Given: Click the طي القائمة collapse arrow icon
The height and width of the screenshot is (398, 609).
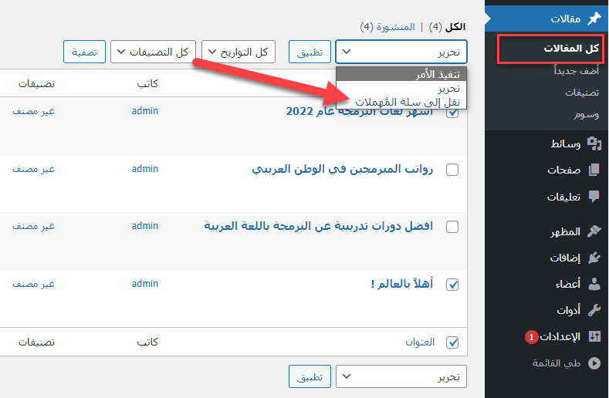Looking at the screenshot, I should (594, 363).
